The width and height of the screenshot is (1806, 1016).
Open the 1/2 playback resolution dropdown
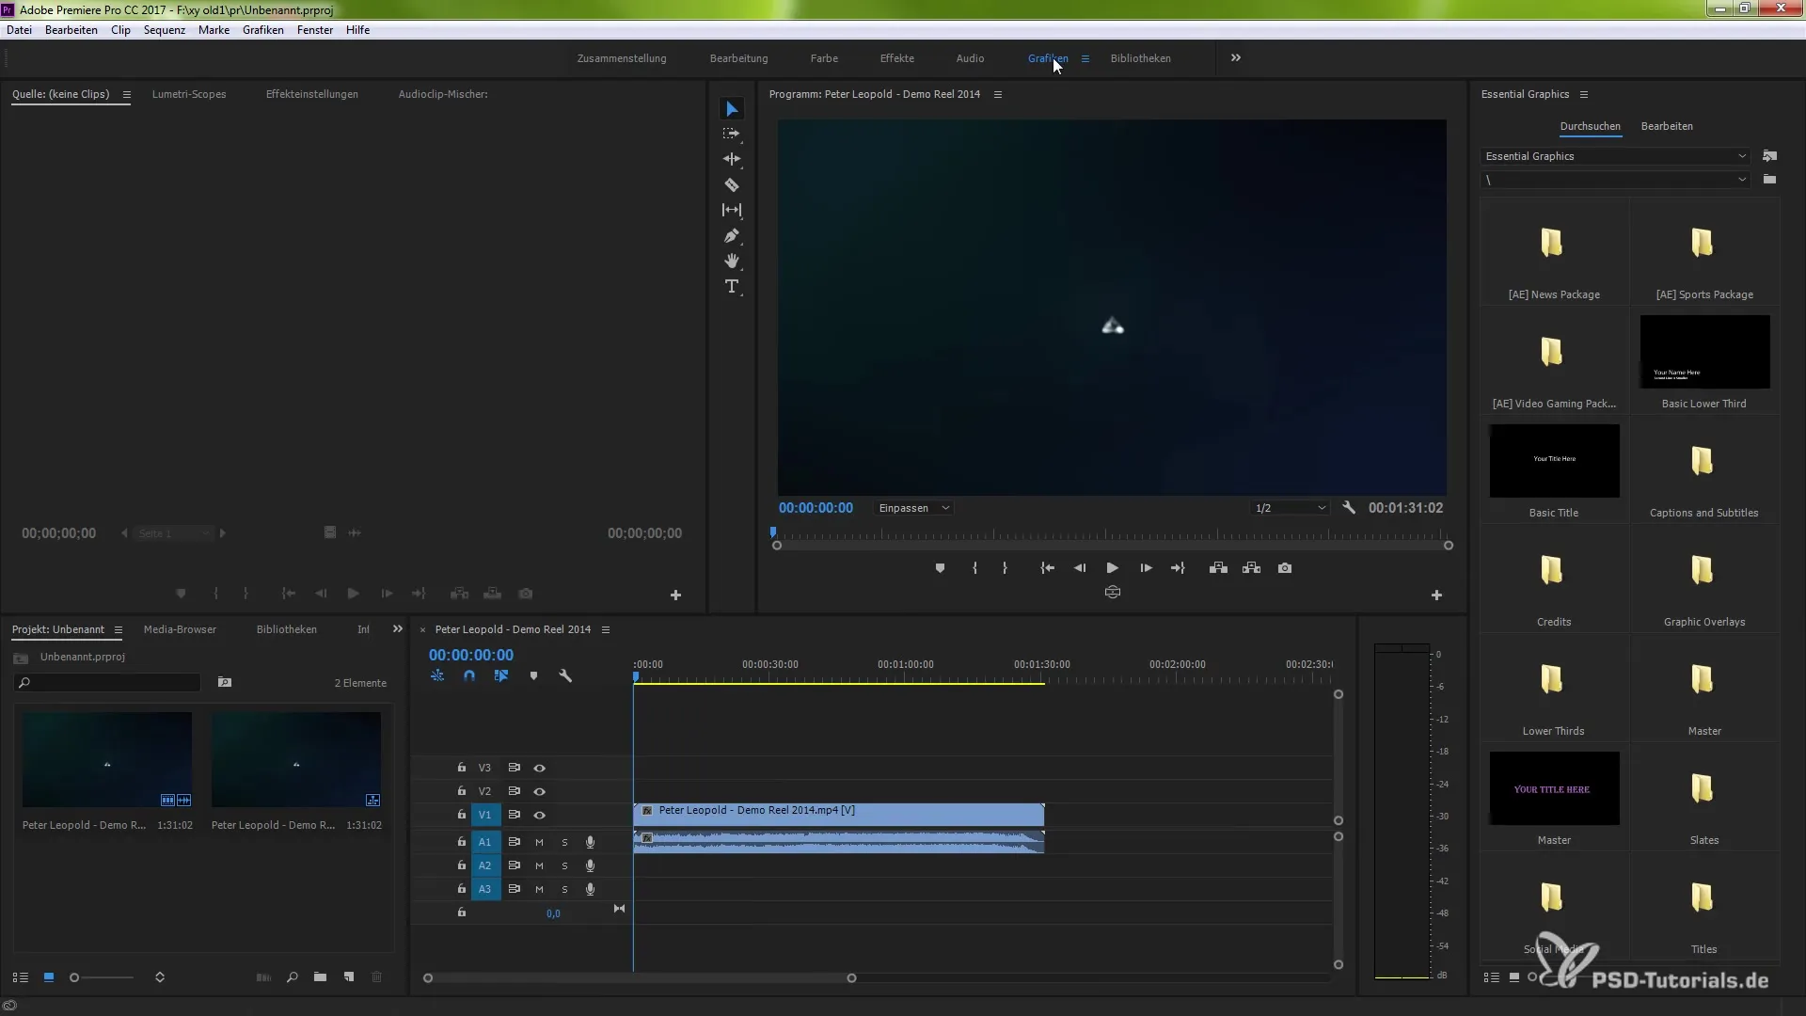coord(1290,508)
